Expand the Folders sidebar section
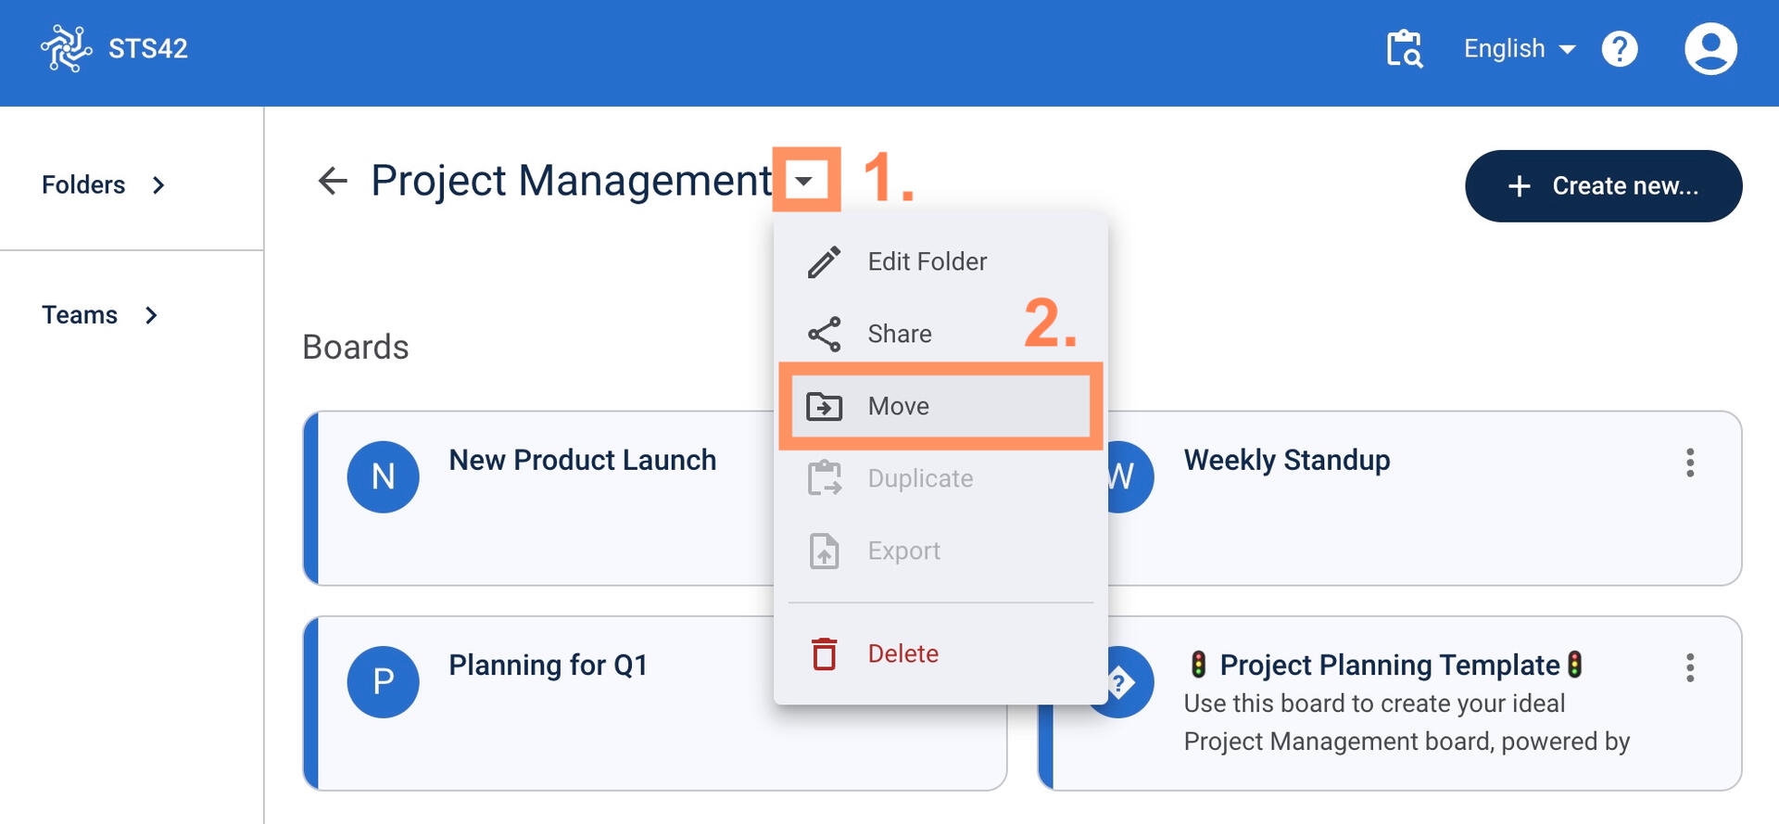This screenshot has width=1779, height=824. click(104, 185)
